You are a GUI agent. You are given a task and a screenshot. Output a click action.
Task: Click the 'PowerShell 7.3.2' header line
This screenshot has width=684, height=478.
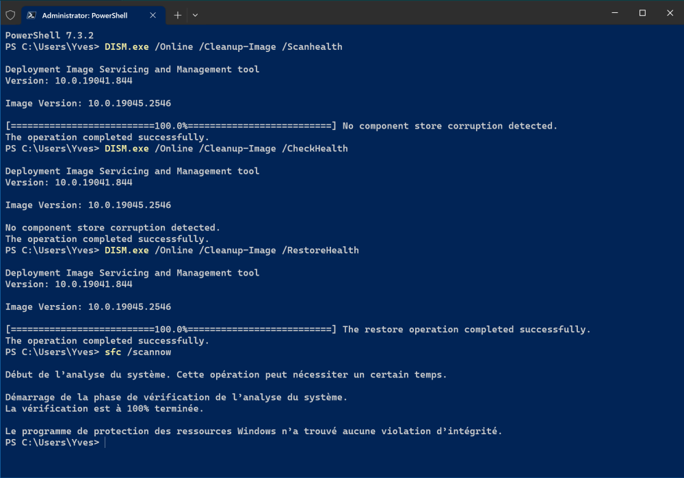click(x=49, y=36)
